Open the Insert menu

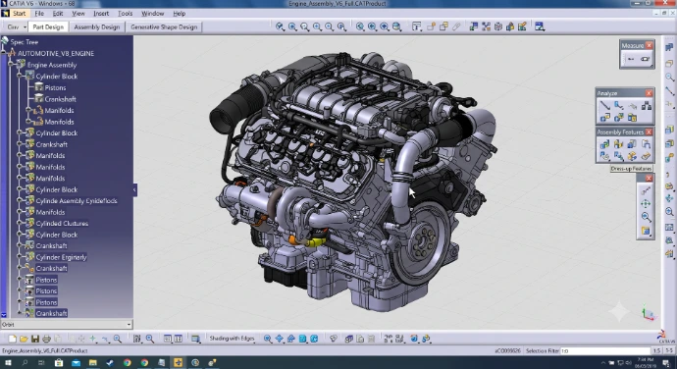(101, 14)
